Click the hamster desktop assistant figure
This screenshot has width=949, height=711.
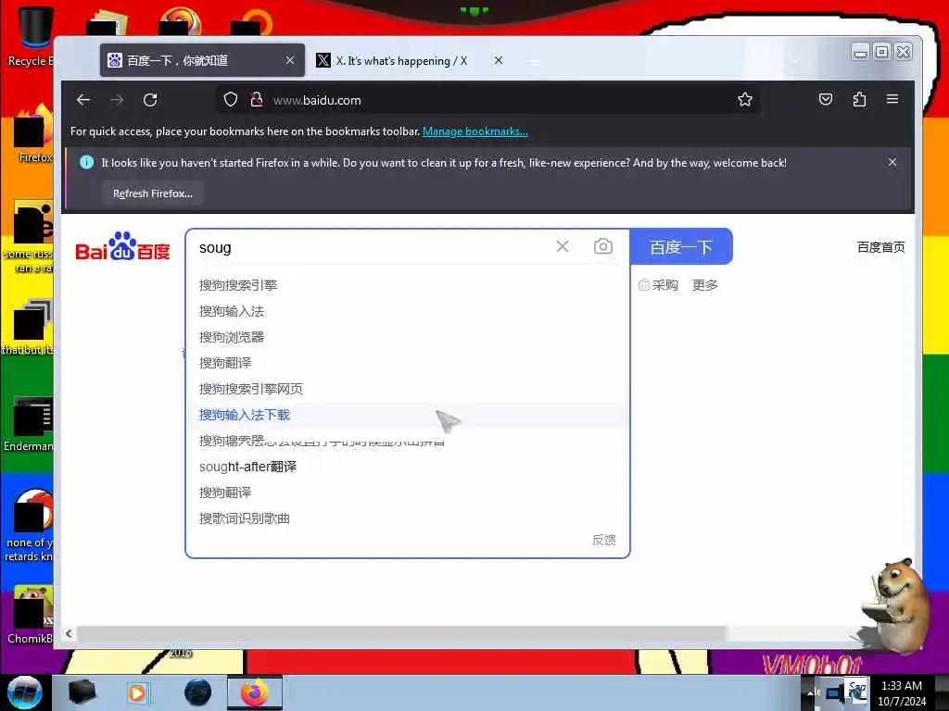[x=899, y=605]
